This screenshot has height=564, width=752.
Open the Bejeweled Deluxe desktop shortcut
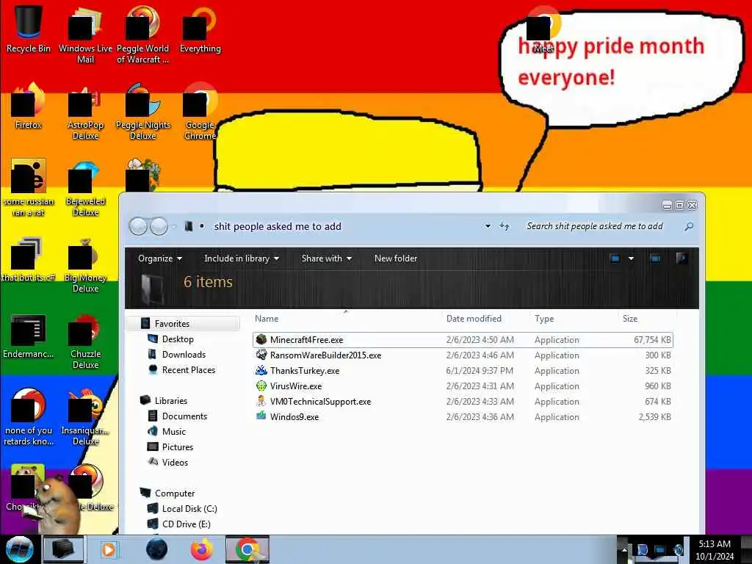85,188
